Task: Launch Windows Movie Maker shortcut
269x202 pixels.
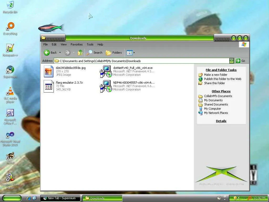Action: coord(10,181)
